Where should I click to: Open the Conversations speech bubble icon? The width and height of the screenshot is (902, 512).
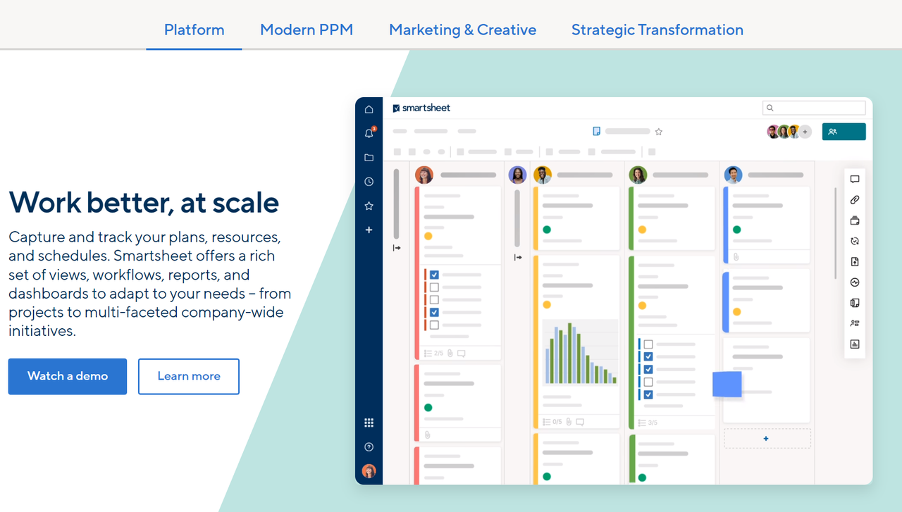pyautogui.click(x=855, y=179)
